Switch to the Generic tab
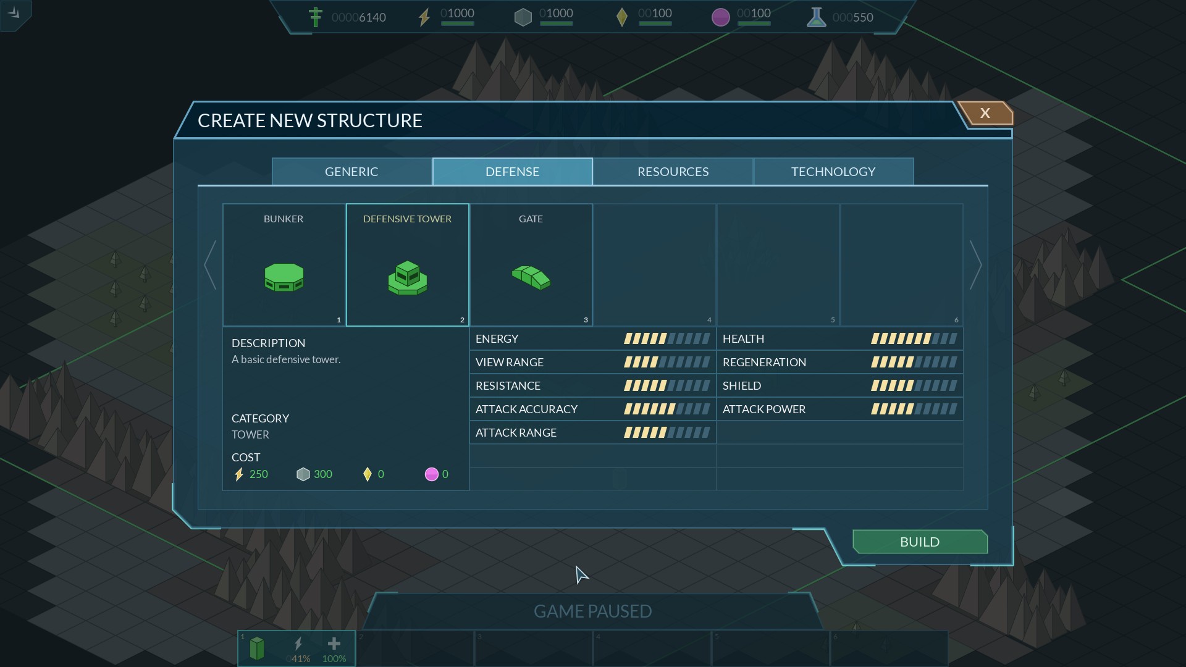Image resolution: width=1186 pixels, height=667 pixels. [x=351, y=172]
